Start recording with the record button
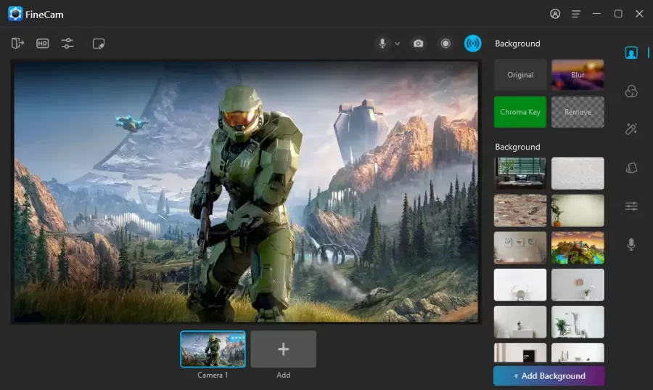This screenshot has width=653, height=390. (x=445, y=44)
